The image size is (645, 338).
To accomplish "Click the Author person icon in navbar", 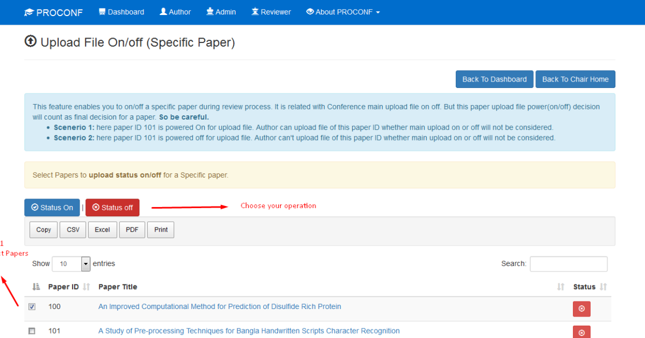I will 163,12.
